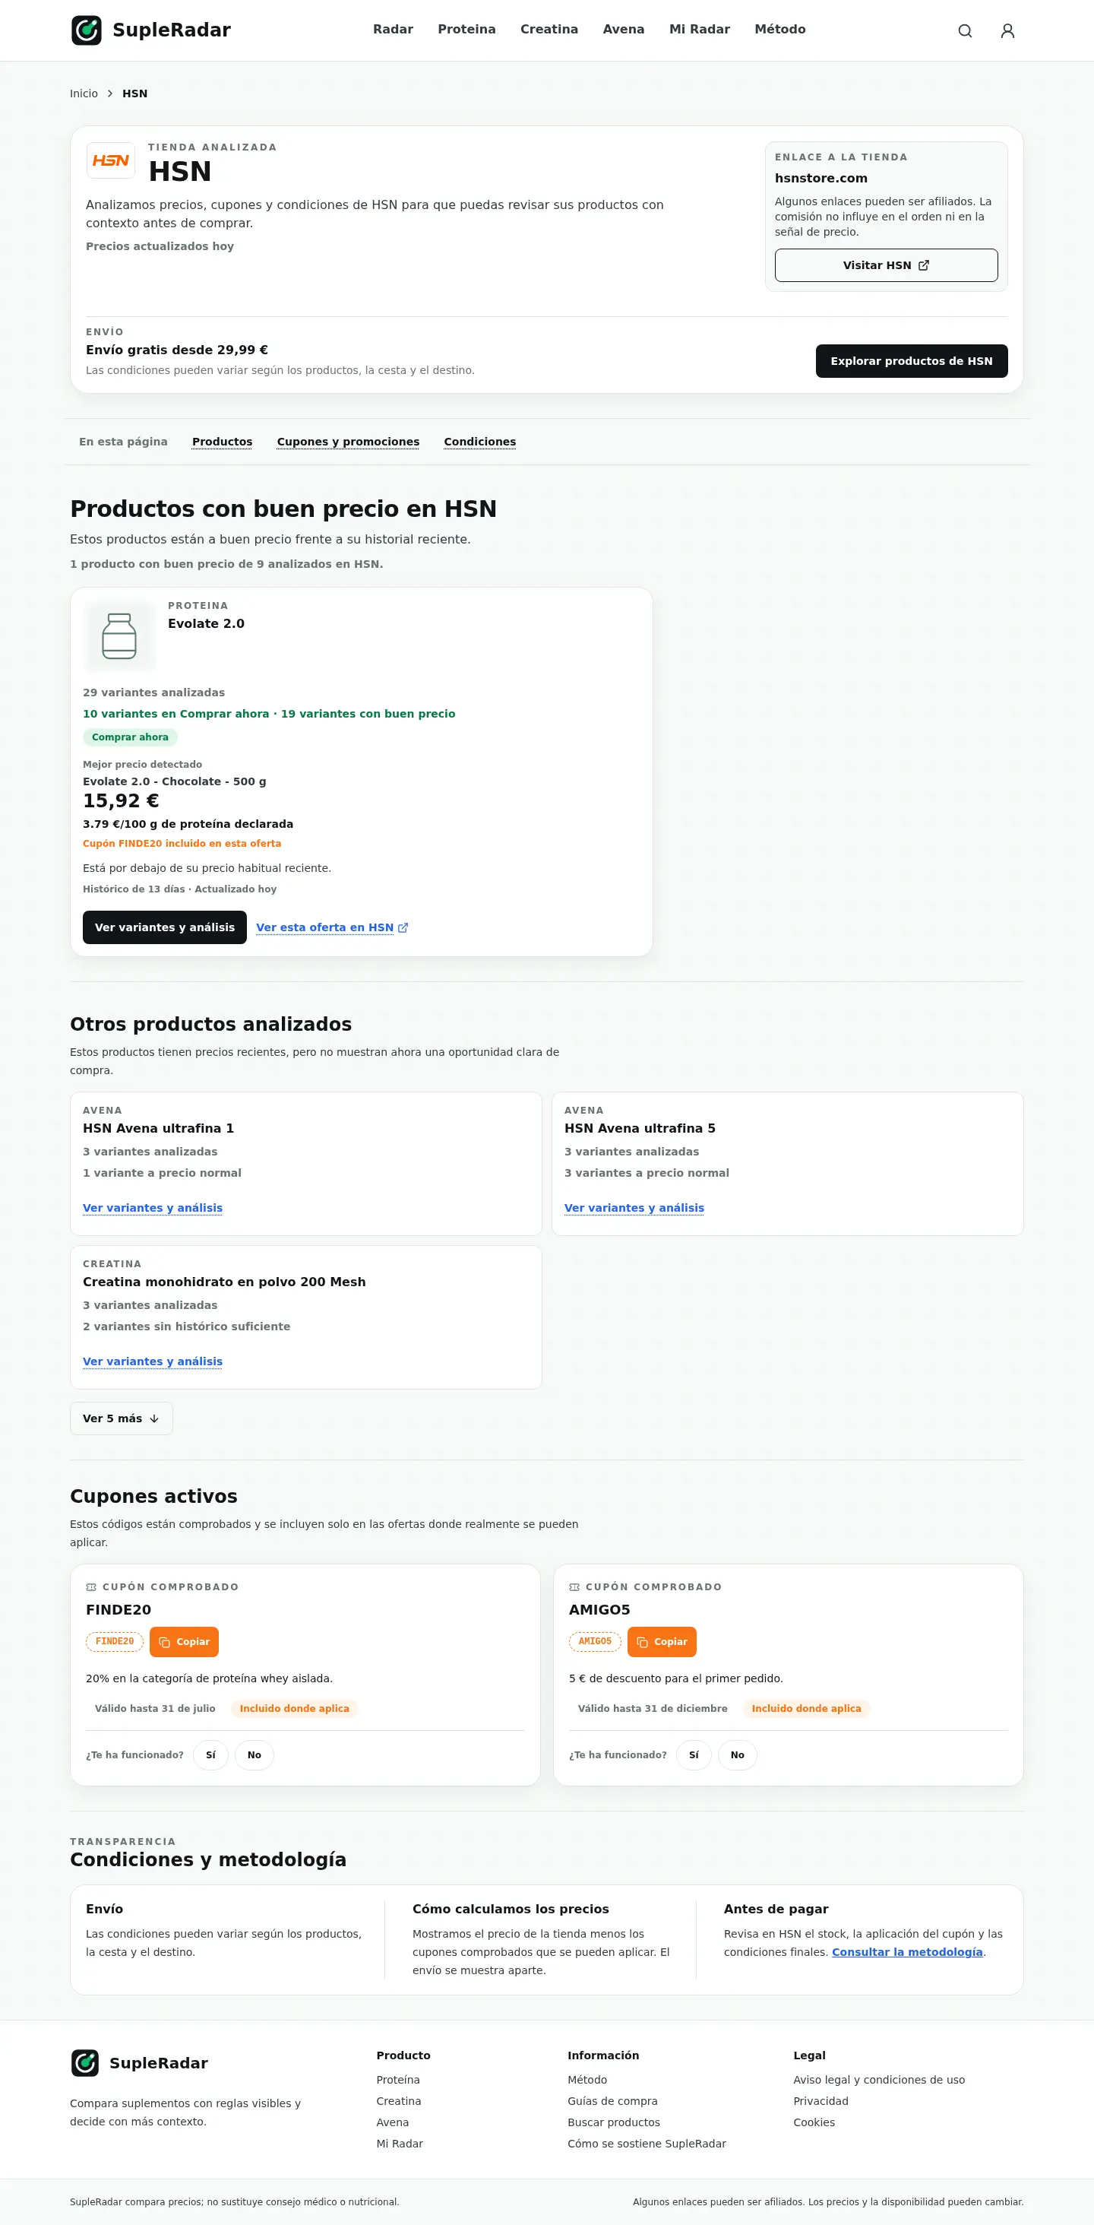The height and width of the screenshot is (2225, 1094).
Task: Click the hsnstore.com store name text
Action: click(821, 178)
